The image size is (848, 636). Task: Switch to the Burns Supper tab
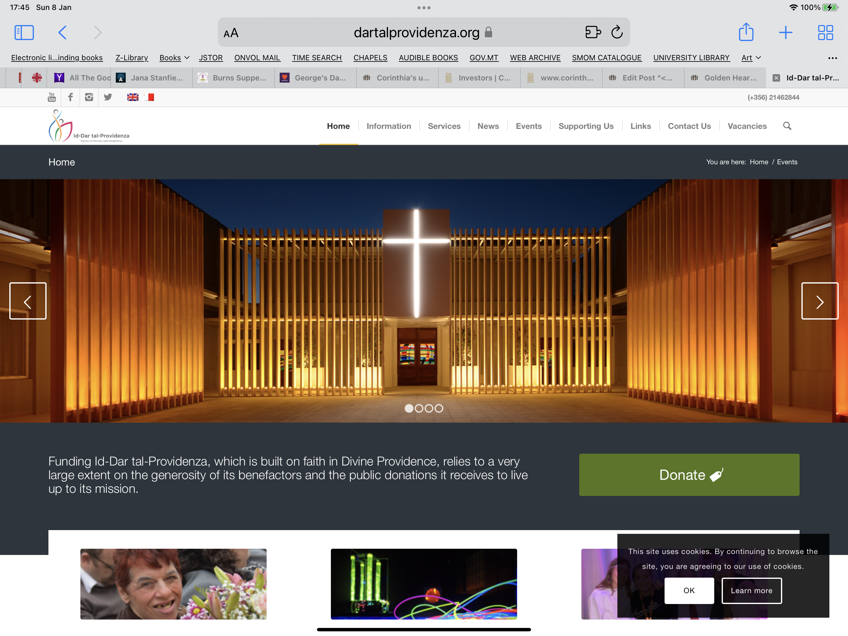tap(233, 78)
